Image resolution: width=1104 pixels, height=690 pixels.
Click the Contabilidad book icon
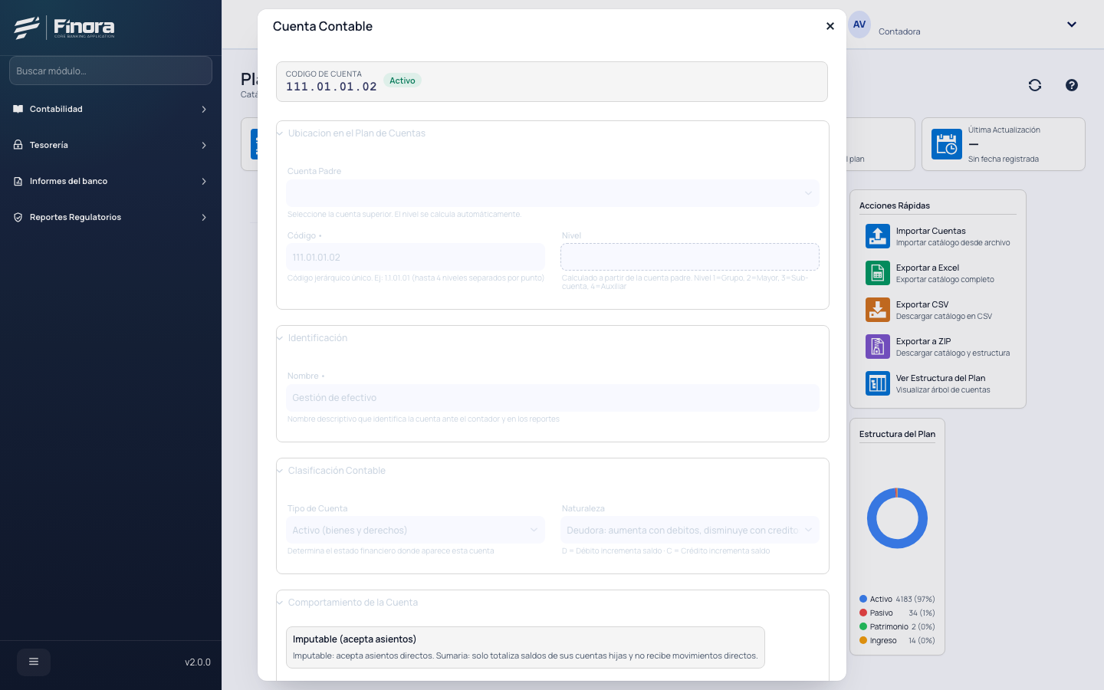pos(18,109)
